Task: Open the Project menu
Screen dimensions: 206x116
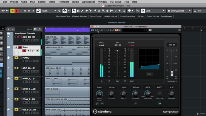Action: 14,2
